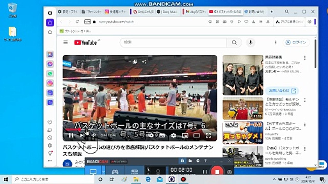Screen dimensions: 328x184
Task: Open a new browser tab
Action: pos(272,12)
